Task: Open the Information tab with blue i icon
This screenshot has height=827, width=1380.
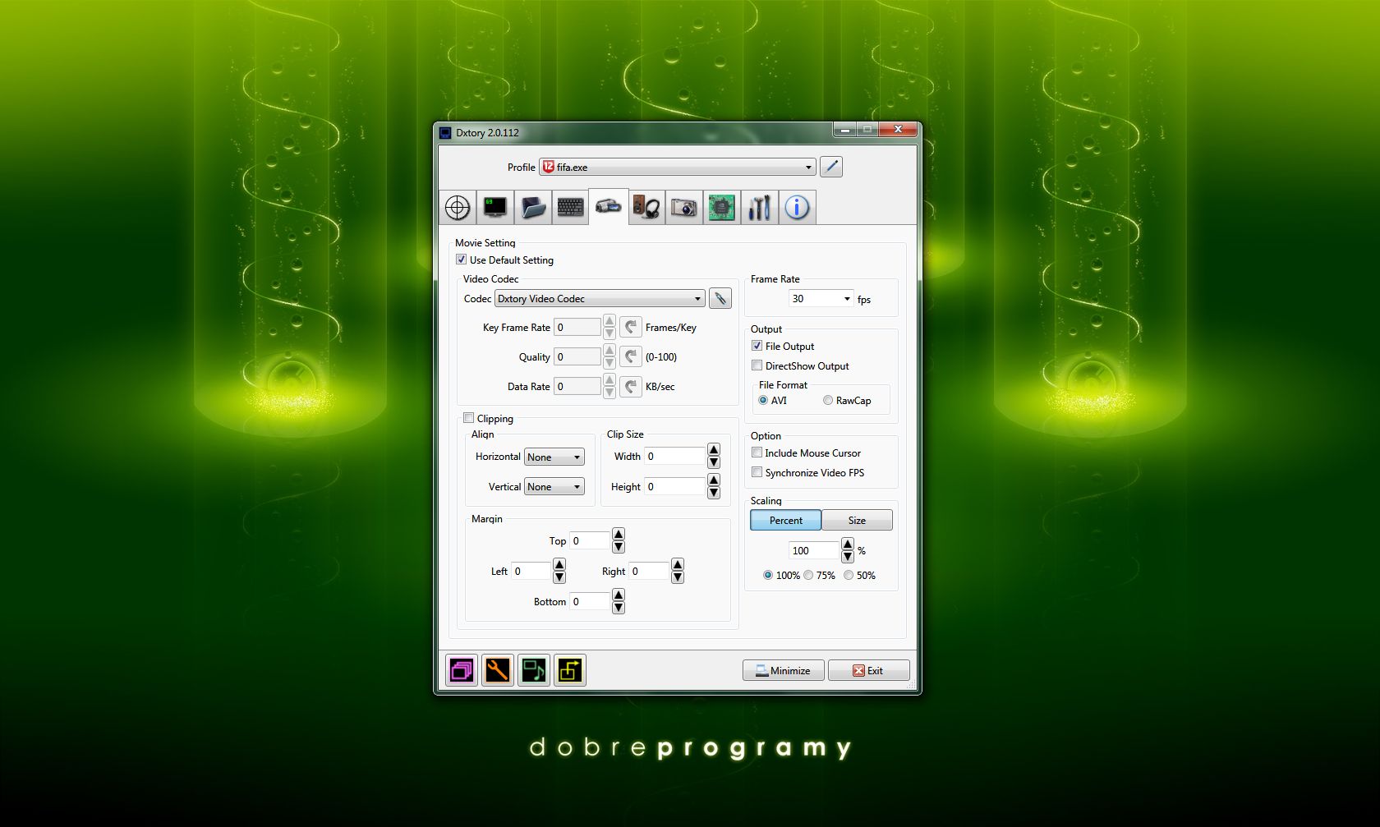Action: click(x=797, y=207)
